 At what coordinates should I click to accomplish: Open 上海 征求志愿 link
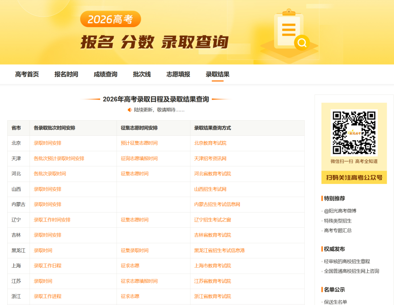pyautogui.click(x=130, y=266)
